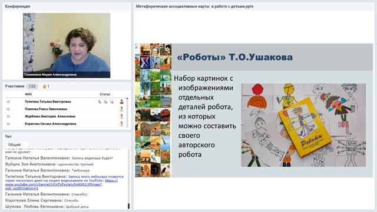
Task: Select participant Журбенко Виктория Алексеевна in the list
Action: [x=50, y=117]
